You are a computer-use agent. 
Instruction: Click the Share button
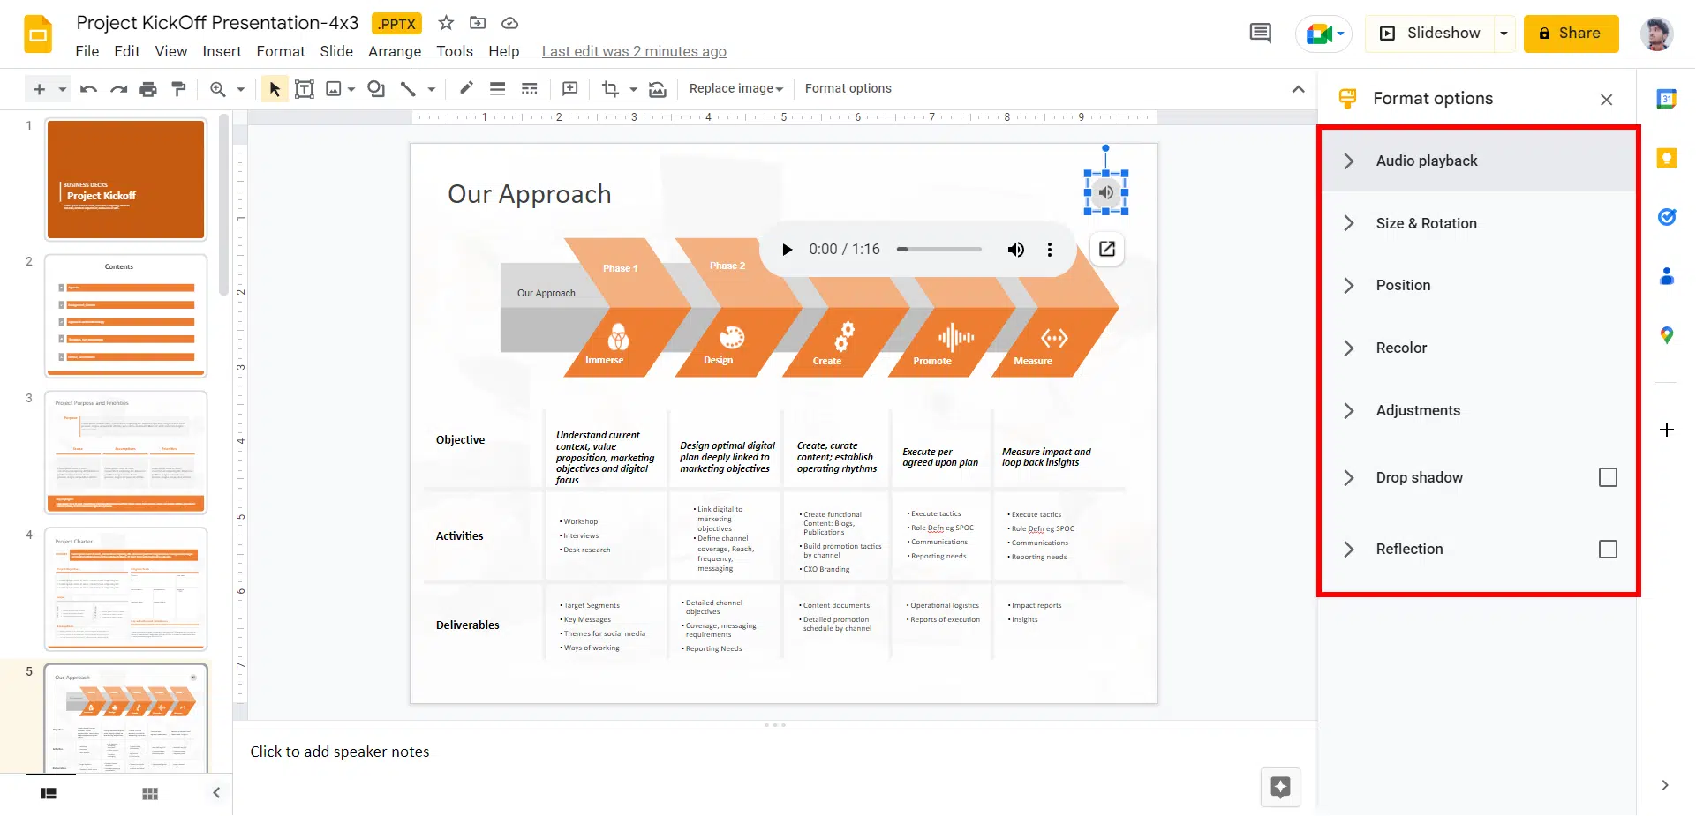pos(1571,34)
